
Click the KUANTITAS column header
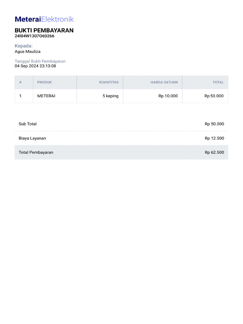pyautogui.click(x=109, y=82)
